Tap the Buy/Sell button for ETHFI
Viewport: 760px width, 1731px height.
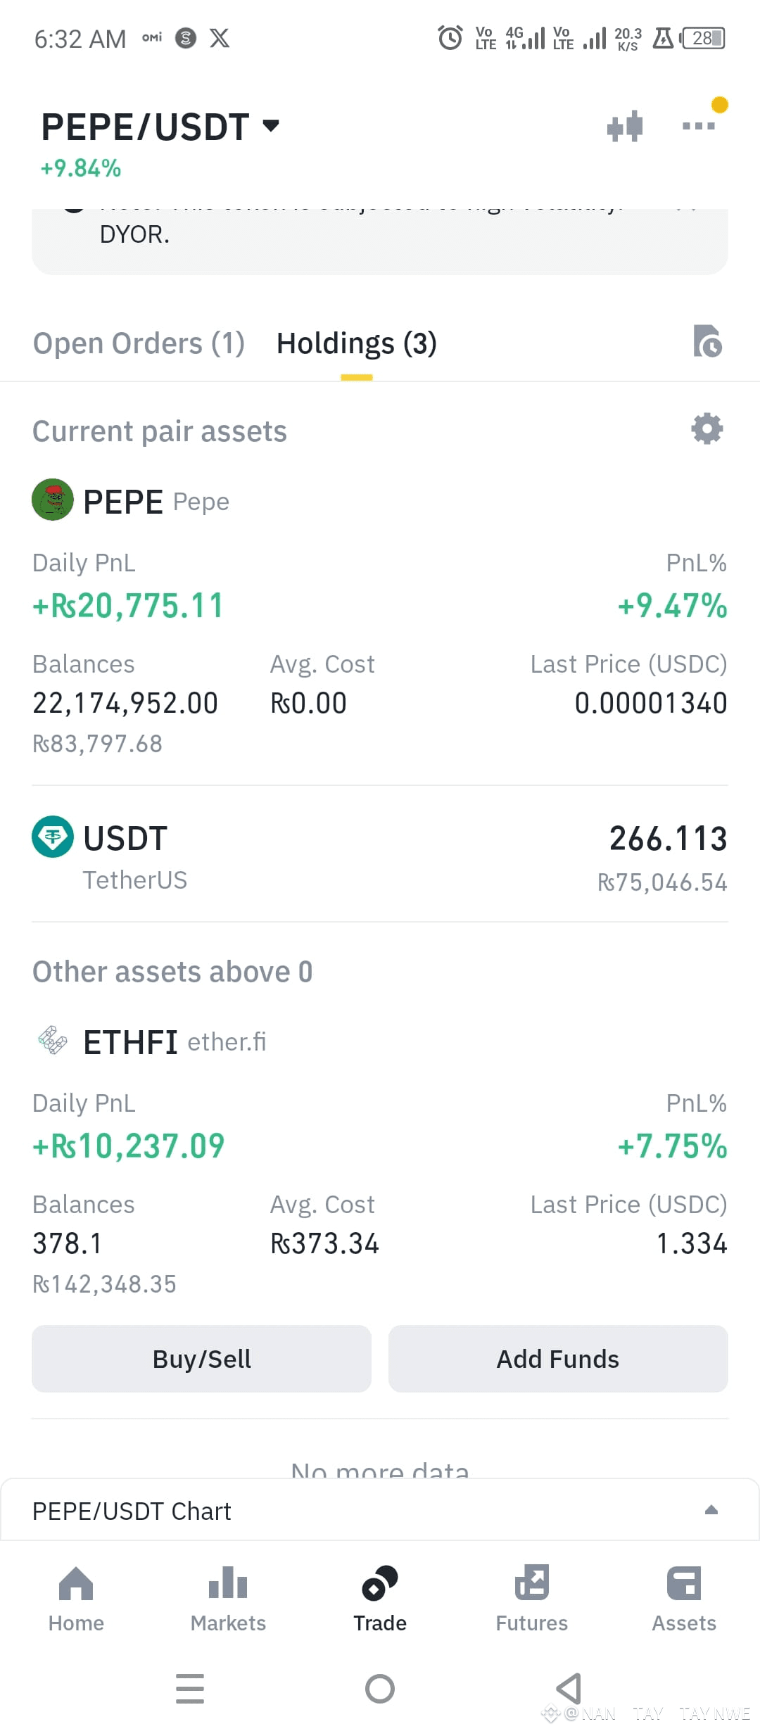tap(201, 1359)
